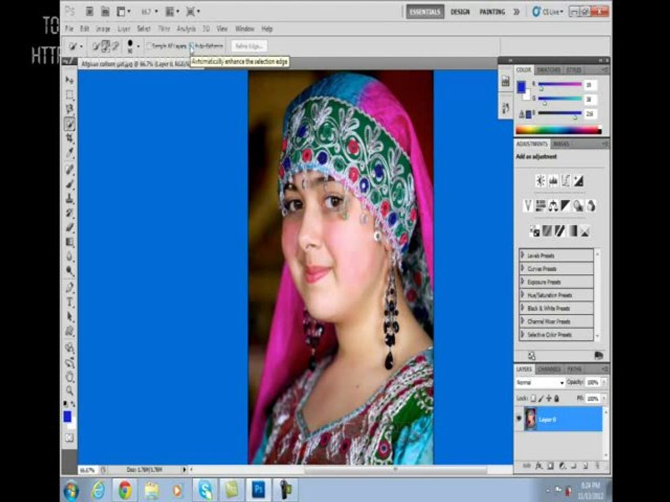Toggle the Auto-Enhance checkbox
The image size is (670, 502).
191,46
